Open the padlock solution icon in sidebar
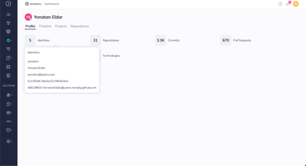 click(8, 104)
